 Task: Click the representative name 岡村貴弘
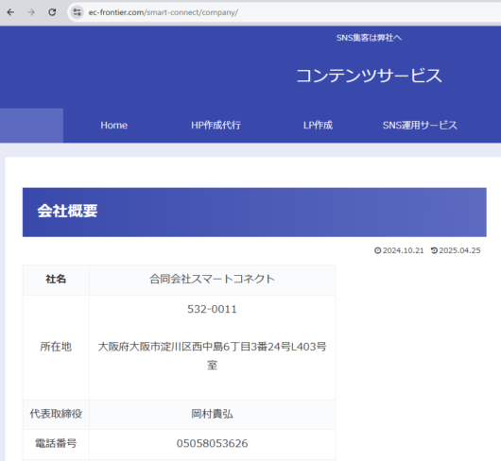click(x=212, y=415)
